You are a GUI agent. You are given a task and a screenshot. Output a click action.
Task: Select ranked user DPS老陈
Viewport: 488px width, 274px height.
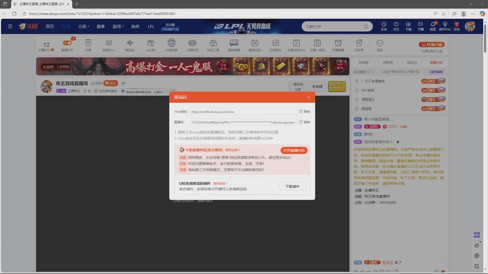368,90
